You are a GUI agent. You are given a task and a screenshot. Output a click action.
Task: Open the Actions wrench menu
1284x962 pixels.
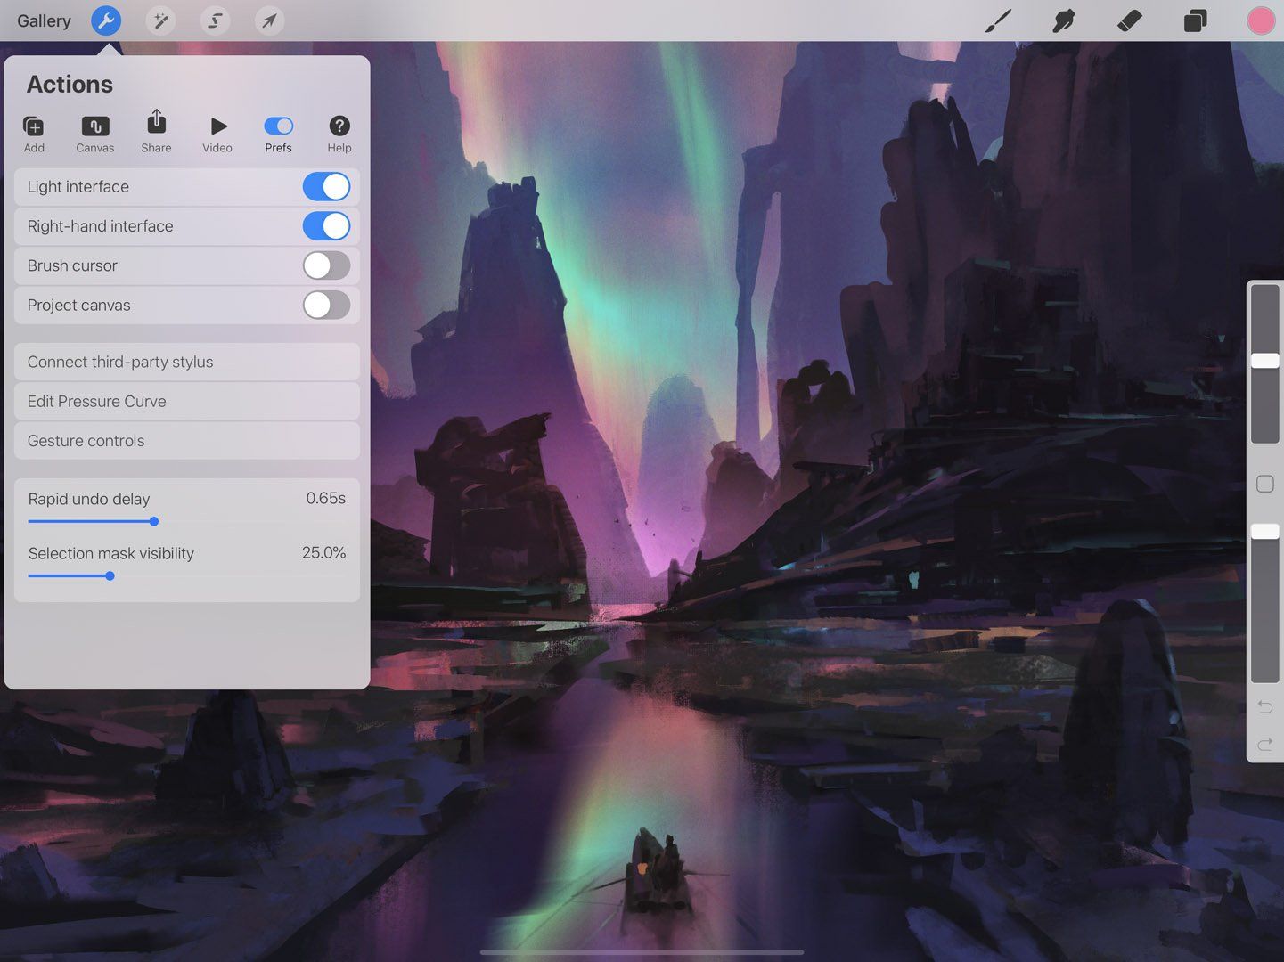(106, 20)
